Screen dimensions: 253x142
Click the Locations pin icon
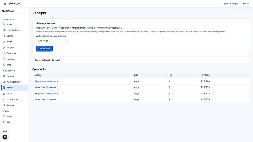click(x=4, y=59)
